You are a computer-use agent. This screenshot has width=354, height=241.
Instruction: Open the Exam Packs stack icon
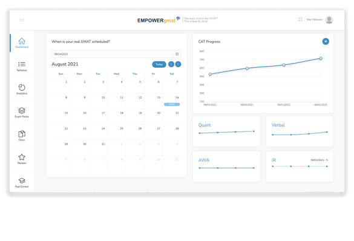point(22,111)
